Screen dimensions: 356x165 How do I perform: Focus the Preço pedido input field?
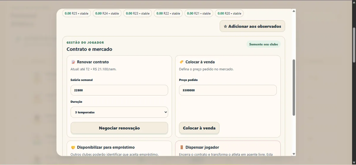pyautogui.click(x=228, y=90)
